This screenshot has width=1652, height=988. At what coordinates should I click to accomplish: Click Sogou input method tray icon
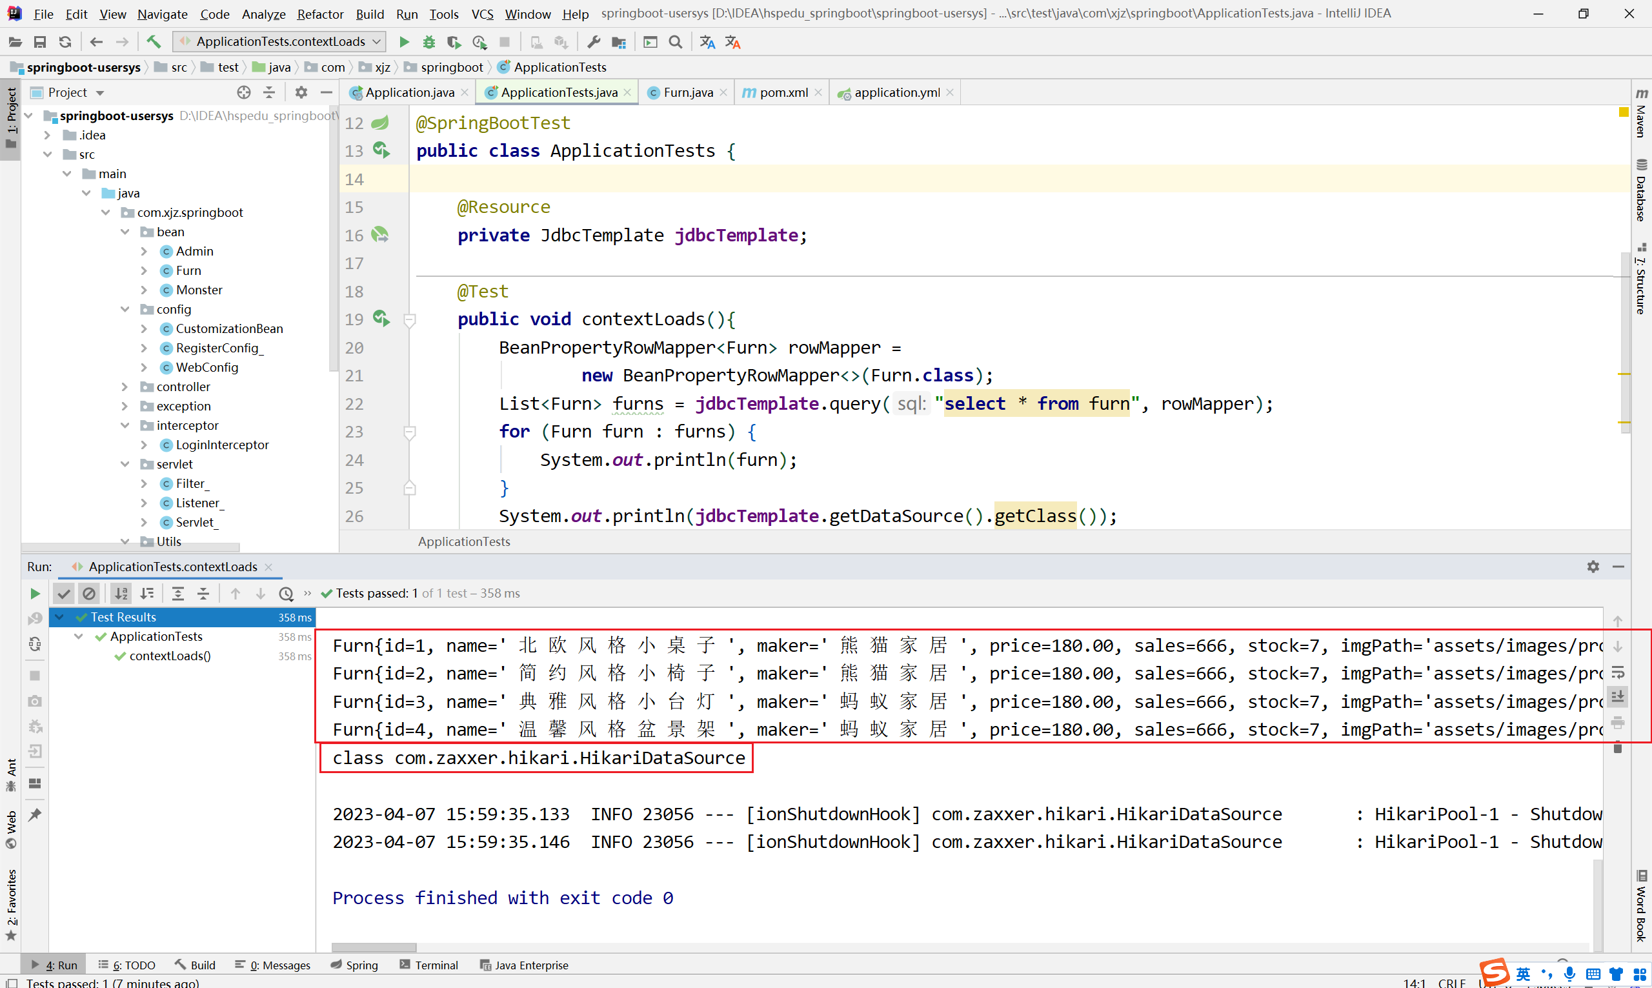point(1495,973)
